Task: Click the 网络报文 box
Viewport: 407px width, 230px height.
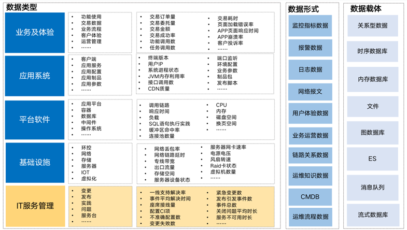Action: [310, 91]
